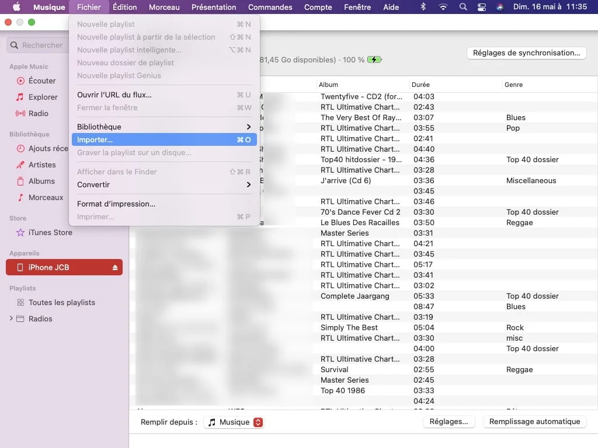This screenshot has width=598, height=448.
Task: Click the Radio broadcast icon
Action: click(x=20, y=114)
